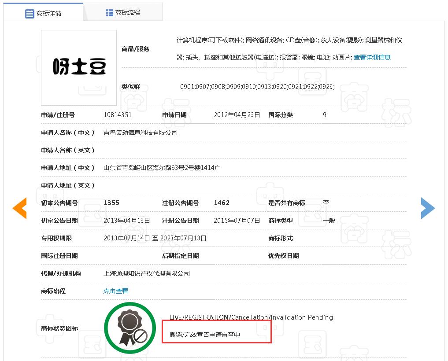Click the 国际注册日期 field label

(x=59, y=256)
